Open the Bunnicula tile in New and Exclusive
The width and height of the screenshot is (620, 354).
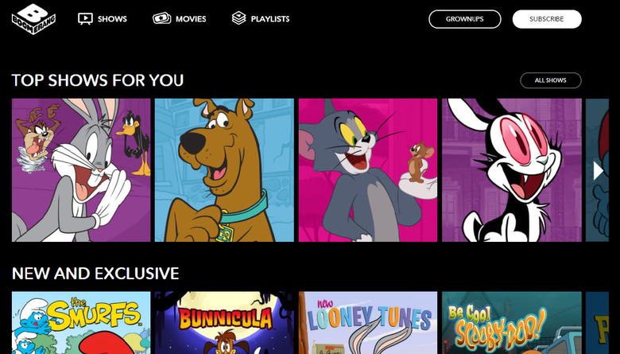pos(224,322)
